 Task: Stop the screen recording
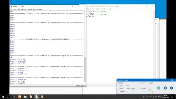coord(165,88)
